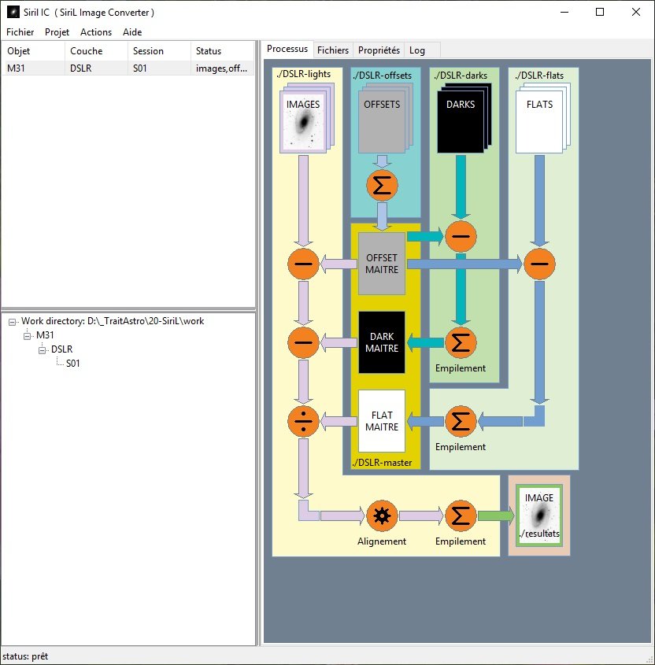The height and width of the screenshot is (665, 655).
Task: Switch to the Log tab
Action: 417,50
